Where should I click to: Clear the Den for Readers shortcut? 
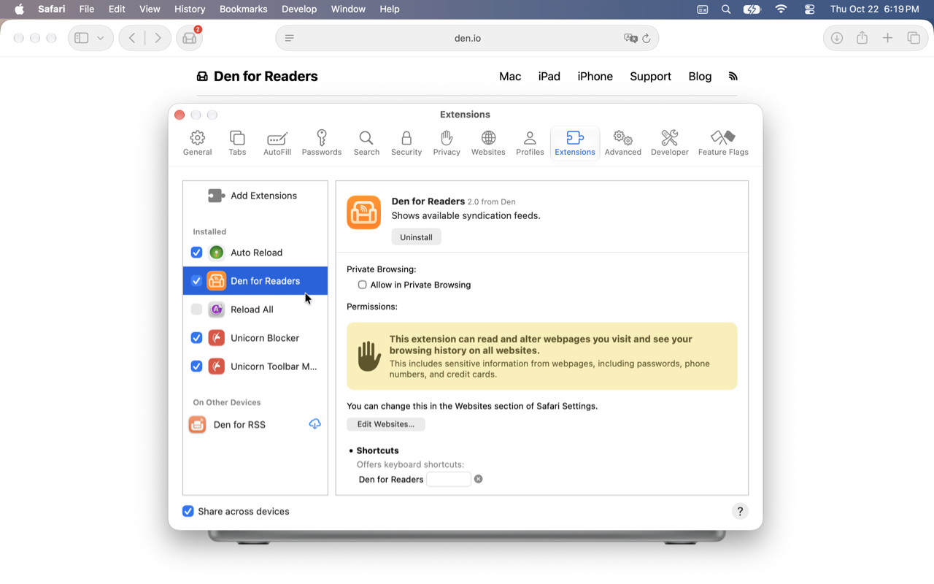[x=479, y=479]
